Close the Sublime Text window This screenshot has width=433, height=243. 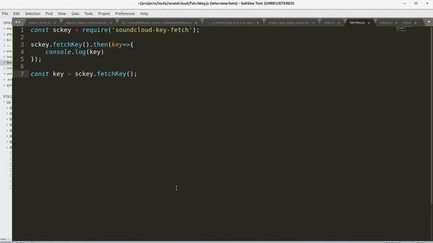click(427, 3)
